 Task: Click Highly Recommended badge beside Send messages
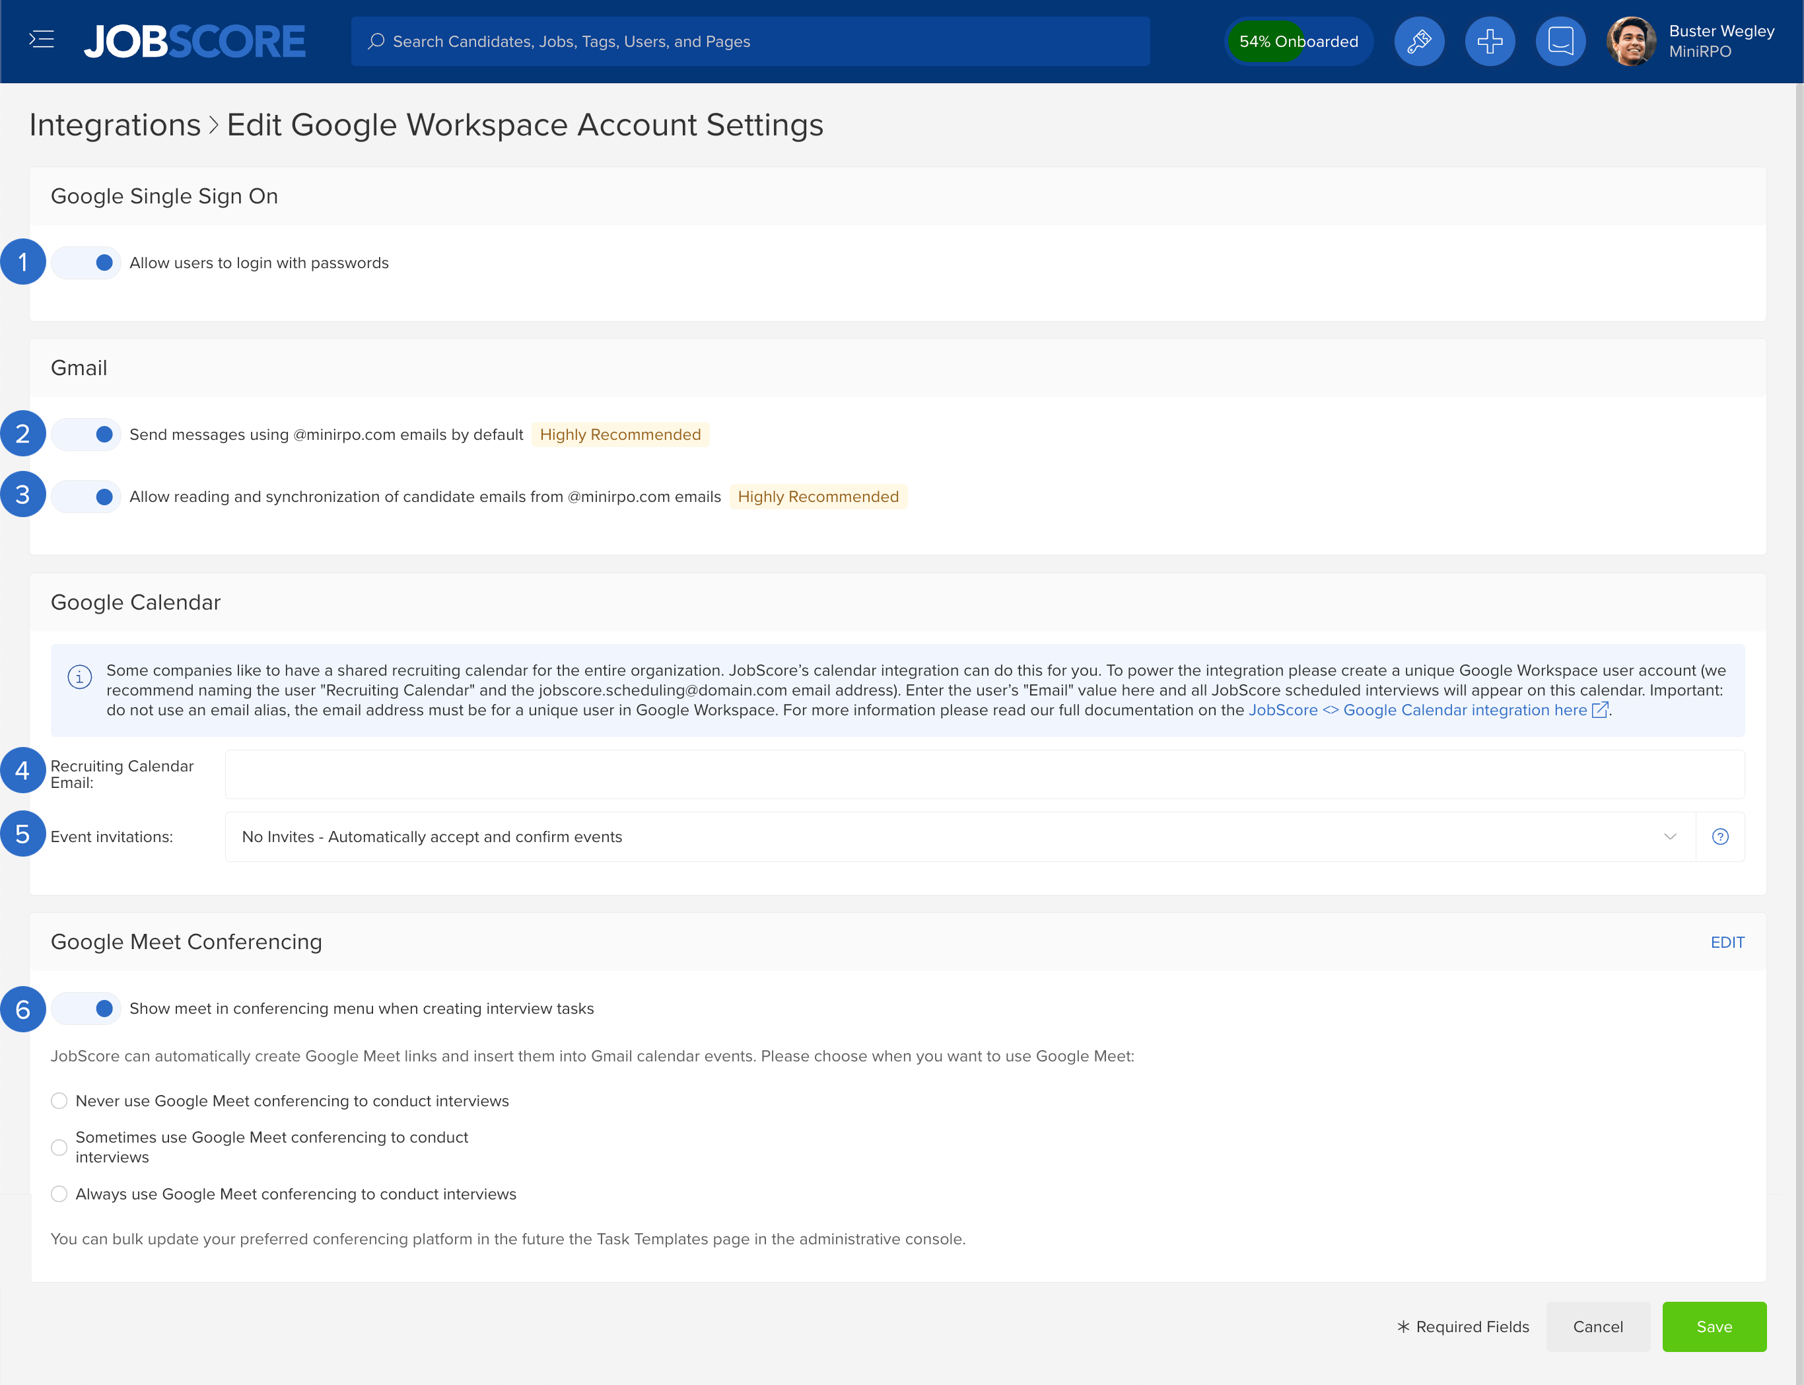pyautogui.click(x=620, y=435)
